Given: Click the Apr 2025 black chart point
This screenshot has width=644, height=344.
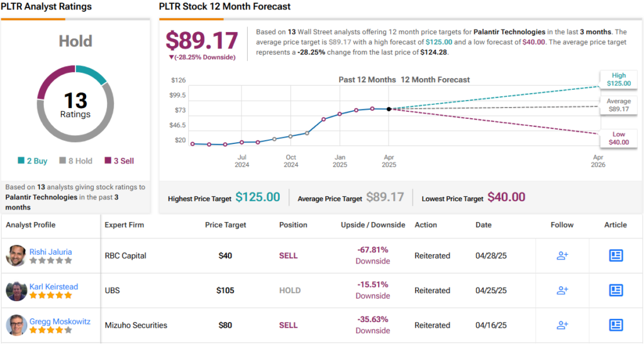Looking at the screenshot, I should point(389,109).
